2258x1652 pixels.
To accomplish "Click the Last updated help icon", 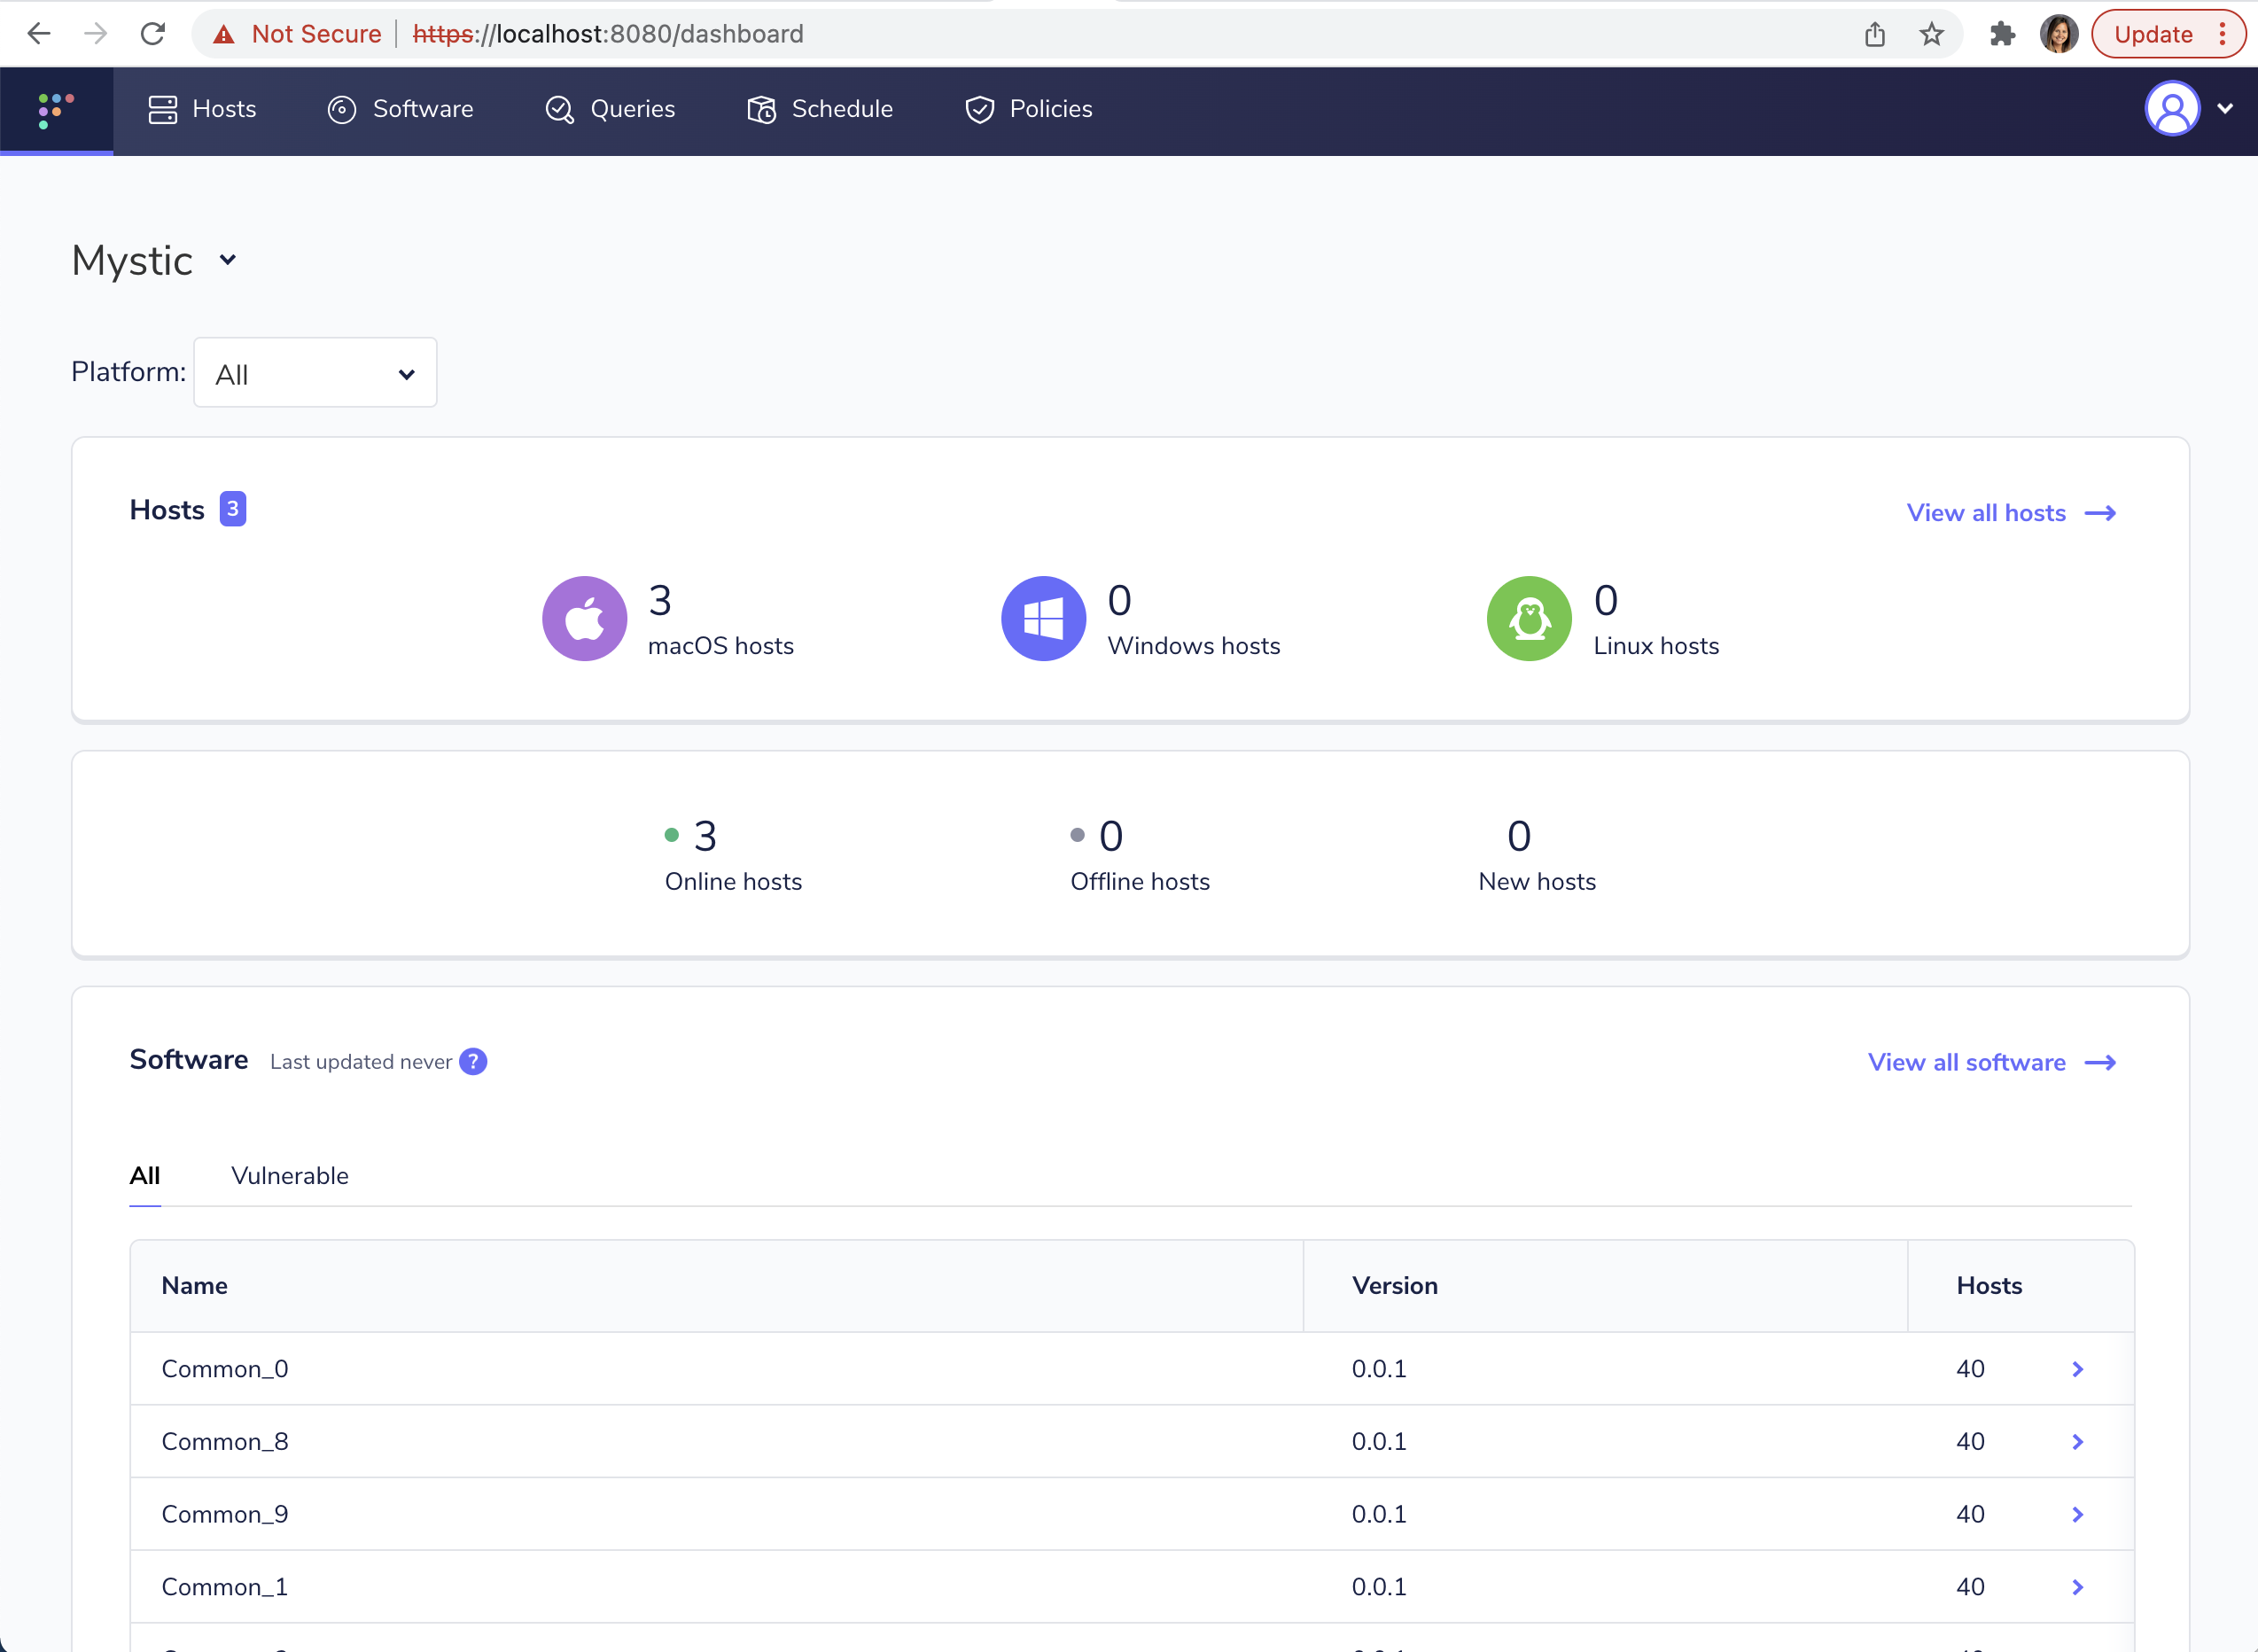I will (x=474, y=1061).
